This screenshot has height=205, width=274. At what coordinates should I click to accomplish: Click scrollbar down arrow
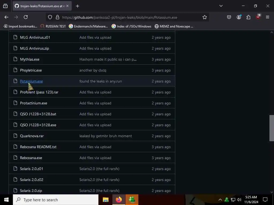tap(272, 192)
